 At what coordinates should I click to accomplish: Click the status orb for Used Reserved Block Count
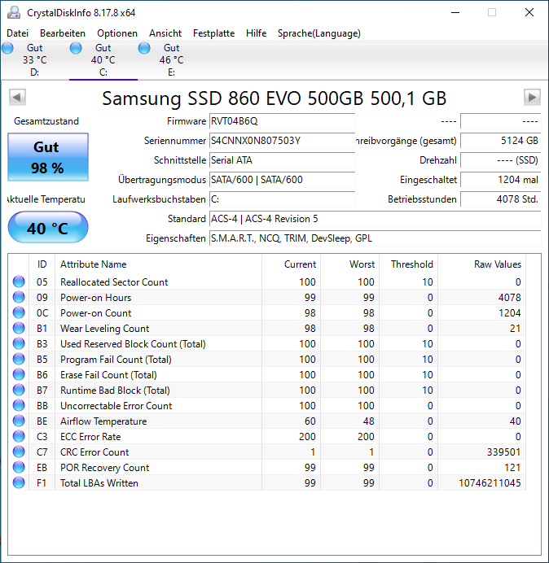(x=19, y=343)
